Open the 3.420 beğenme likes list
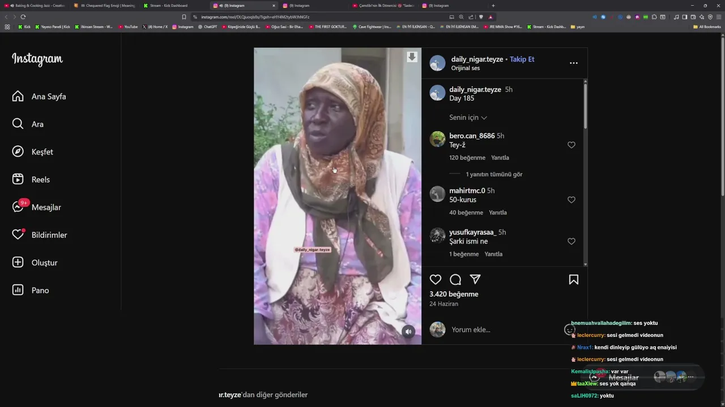The image size is (725, 407). pyautogui.click(x=454, y=295)
